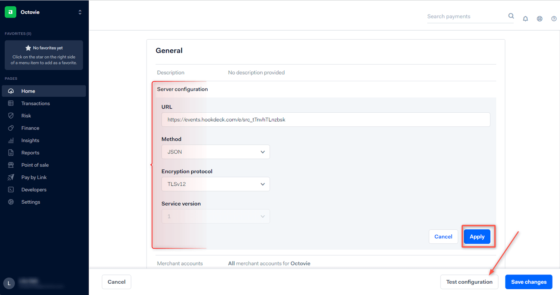Image resolution: width=560 pixels, height=295 pixels.
Task: Open Transactions using its sidebar icon
Action: tap(11, 103)
